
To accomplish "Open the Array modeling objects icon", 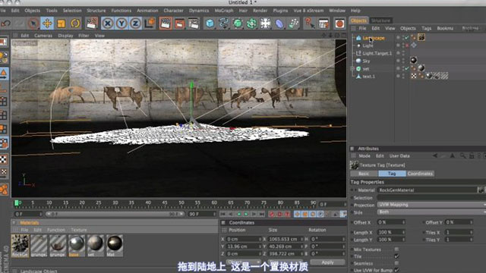I will [251, 24].
